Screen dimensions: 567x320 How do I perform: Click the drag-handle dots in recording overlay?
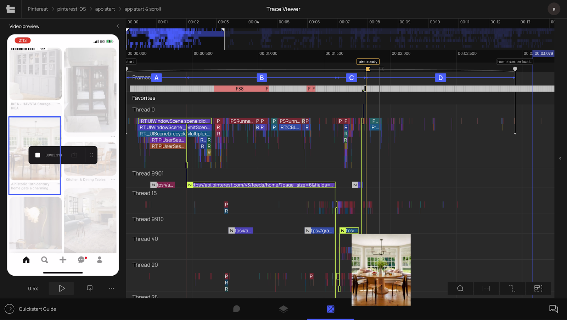pyautogui.click(x=91, y=155)
